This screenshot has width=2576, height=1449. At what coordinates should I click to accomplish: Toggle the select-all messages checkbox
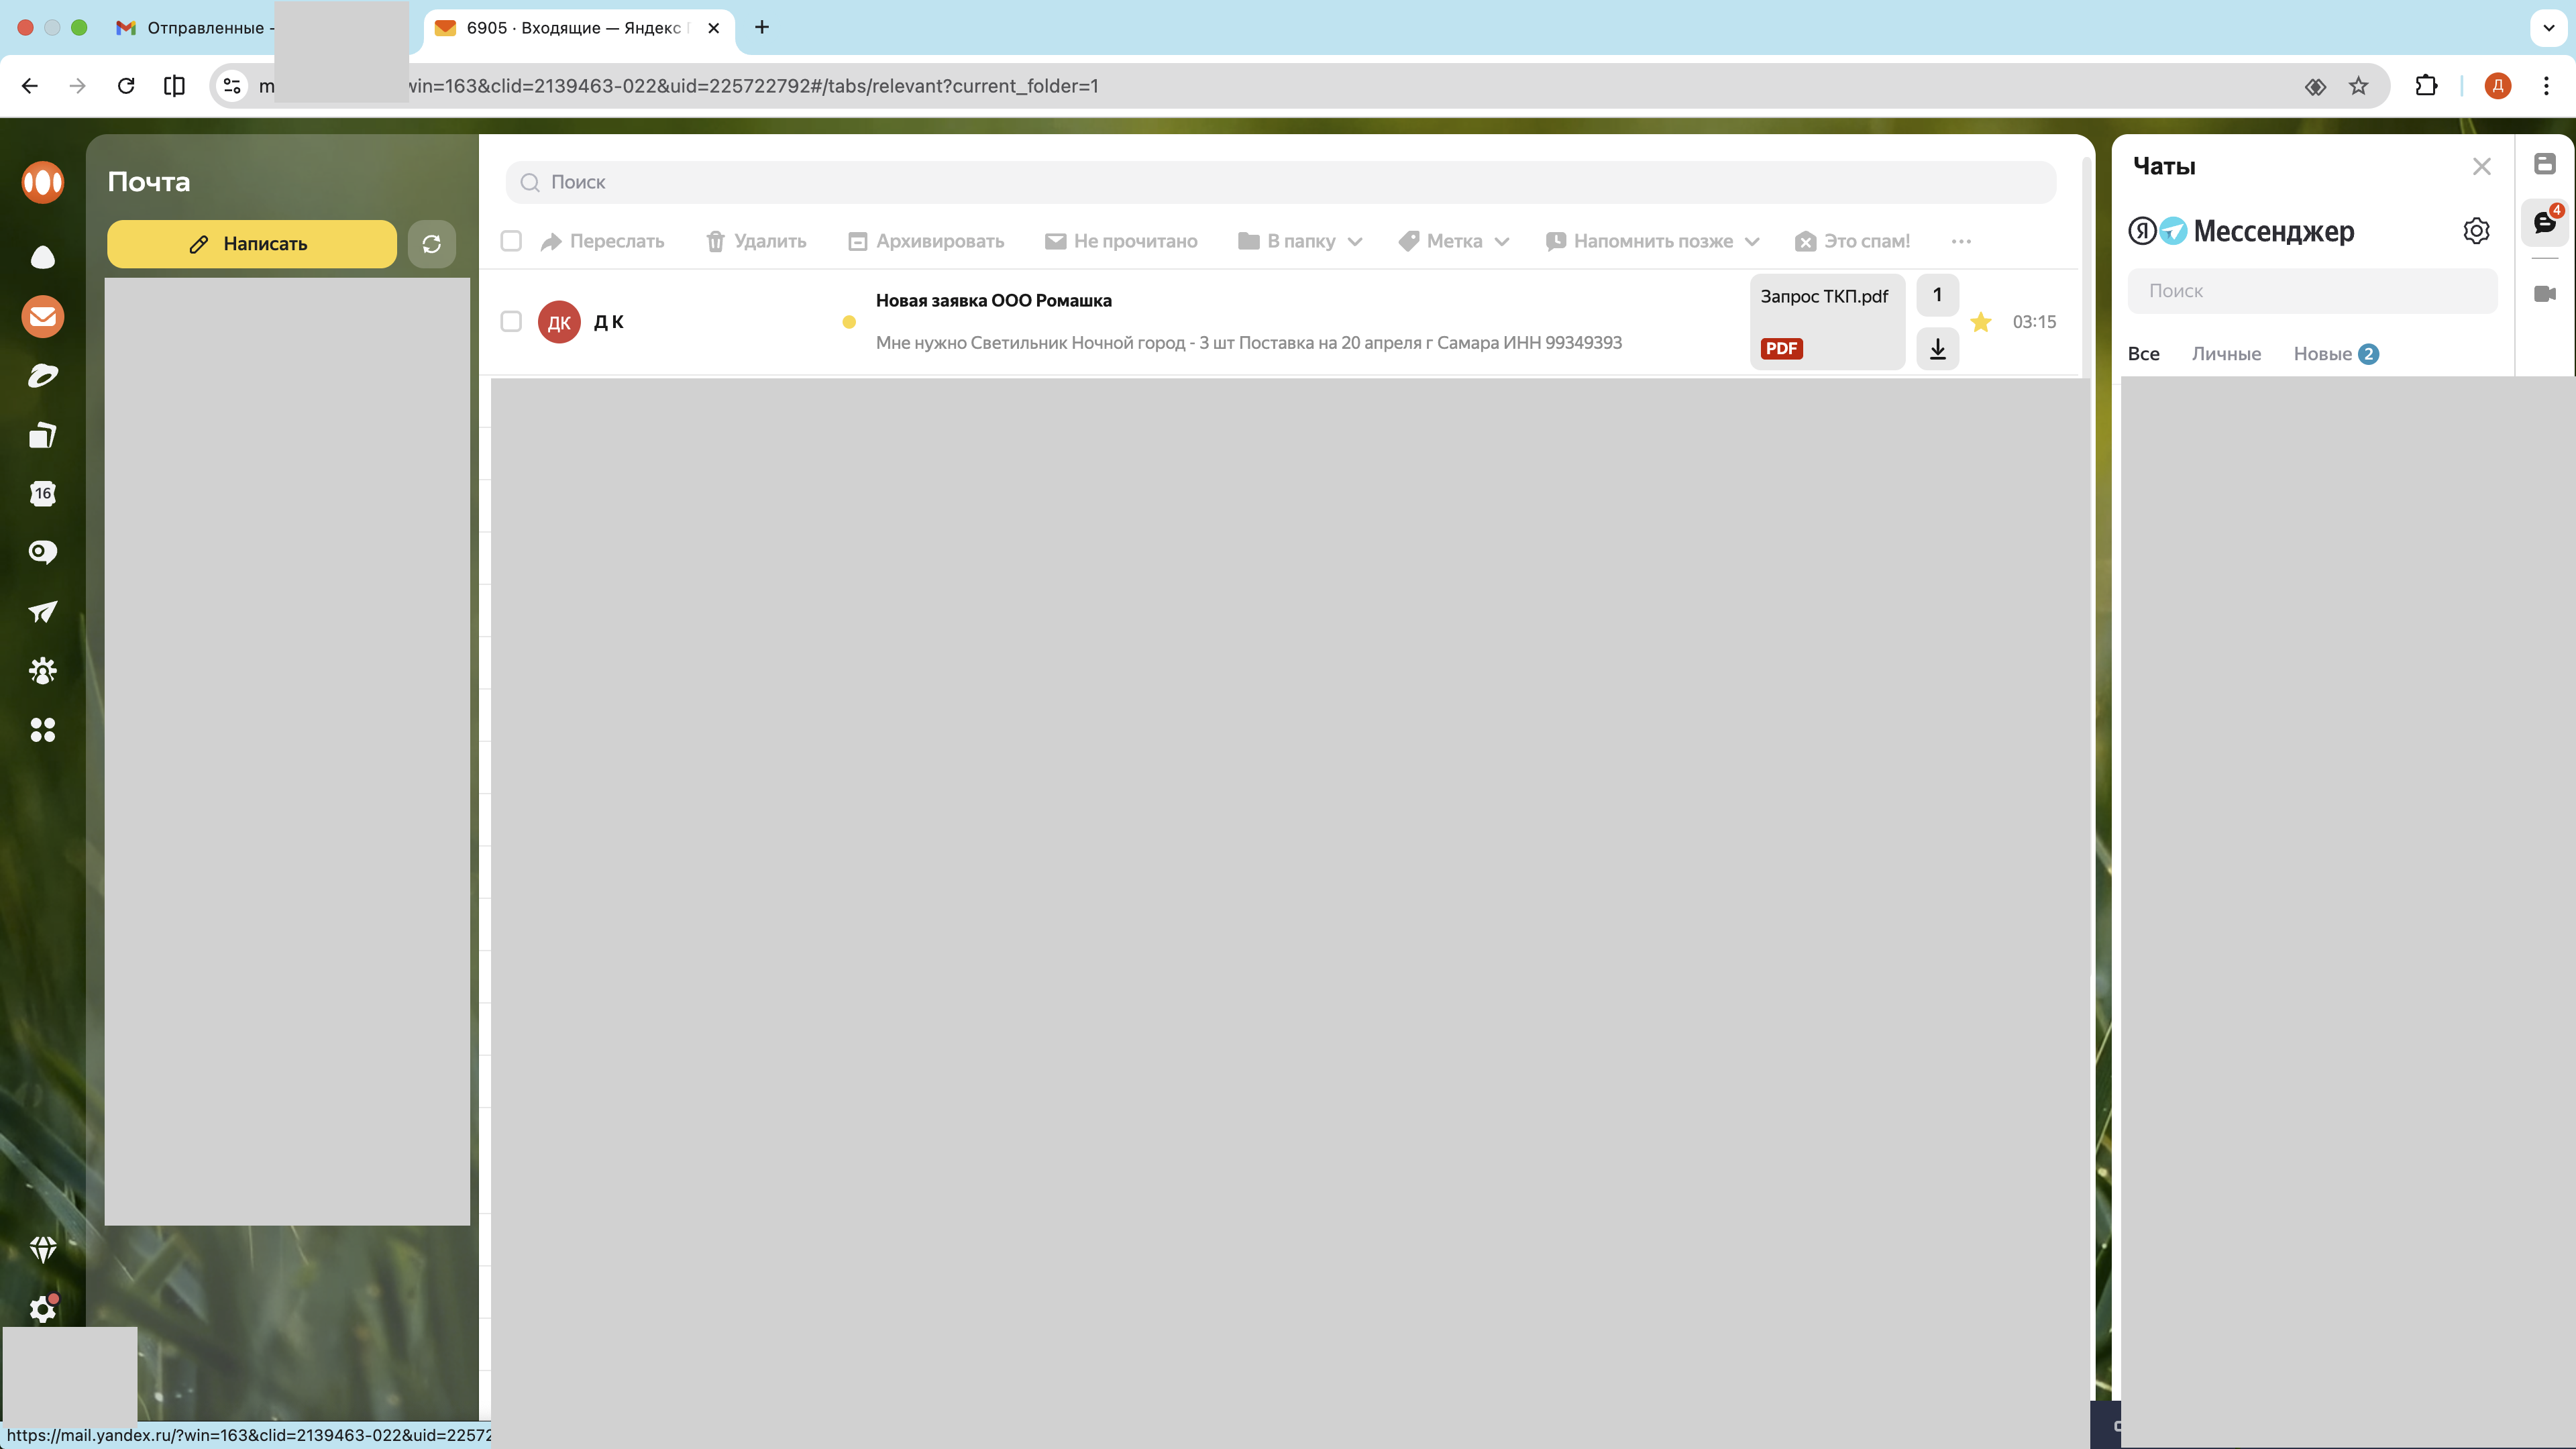(511, 241)
